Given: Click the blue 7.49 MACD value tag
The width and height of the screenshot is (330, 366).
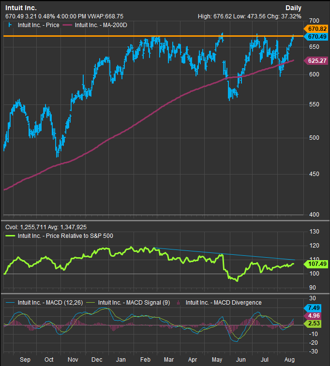Looking at the screenshot, I should [x=313, y=308].
